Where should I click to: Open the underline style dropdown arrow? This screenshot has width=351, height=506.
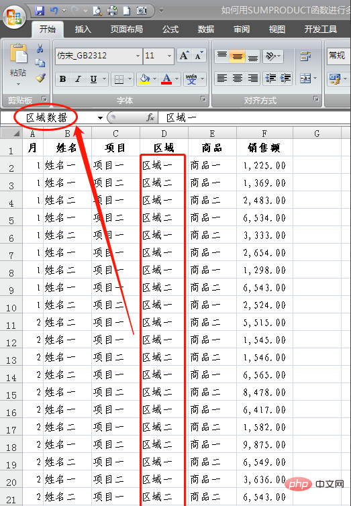(104, 79)
